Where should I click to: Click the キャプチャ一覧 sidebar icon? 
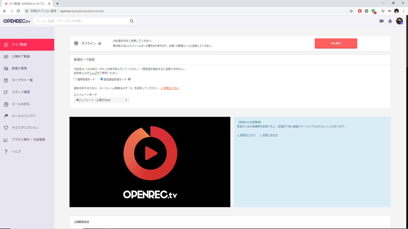6,80
